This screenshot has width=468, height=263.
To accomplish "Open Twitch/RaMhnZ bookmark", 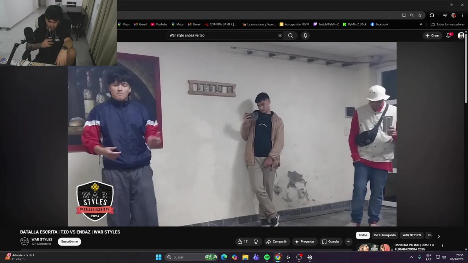I will (x=326, y=24).
